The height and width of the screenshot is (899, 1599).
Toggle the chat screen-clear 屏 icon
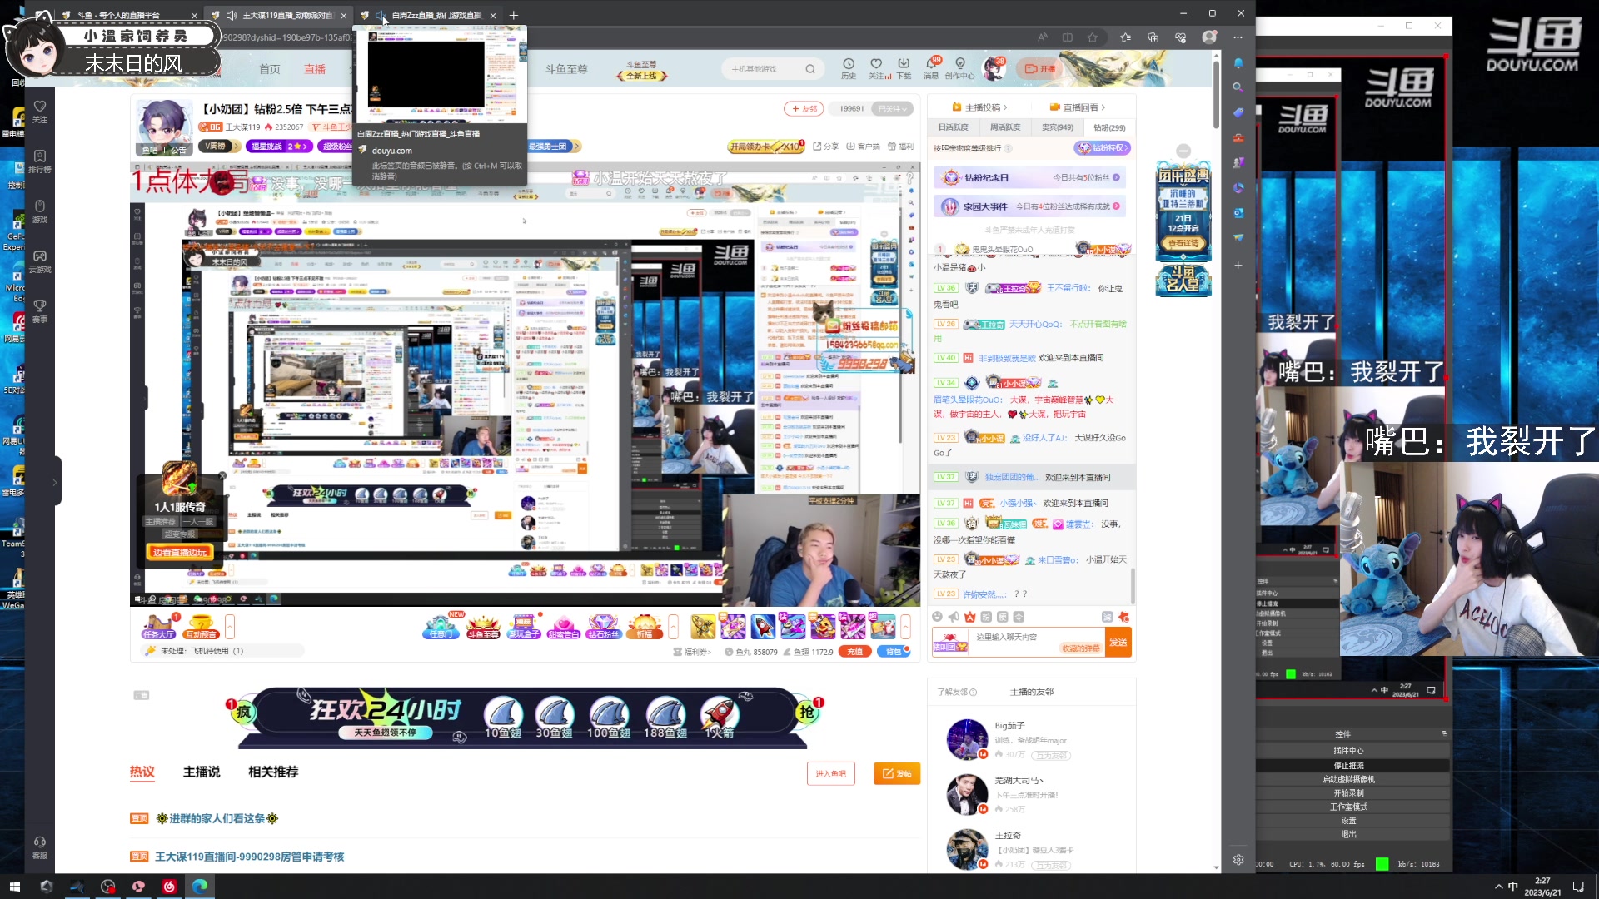pyautogui.click(x=1107, y=617)
